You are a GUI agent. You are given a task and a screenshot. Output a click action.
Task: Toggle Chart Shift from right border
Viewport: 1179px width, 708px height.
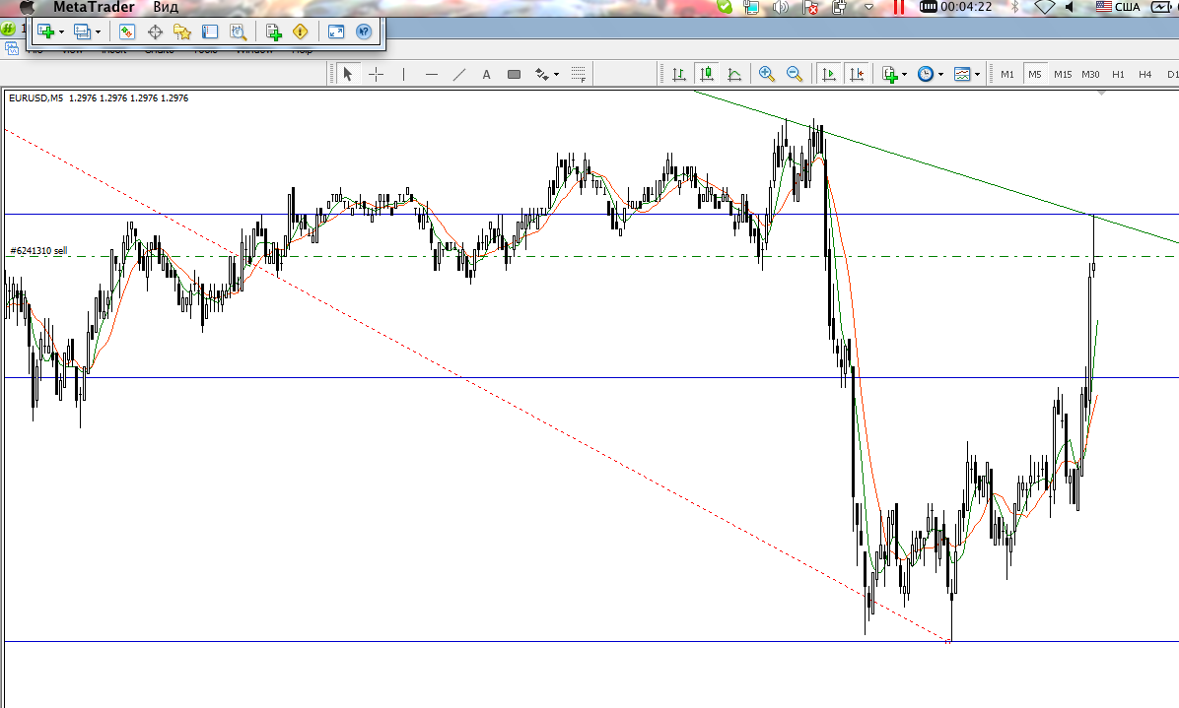[858, 74]
